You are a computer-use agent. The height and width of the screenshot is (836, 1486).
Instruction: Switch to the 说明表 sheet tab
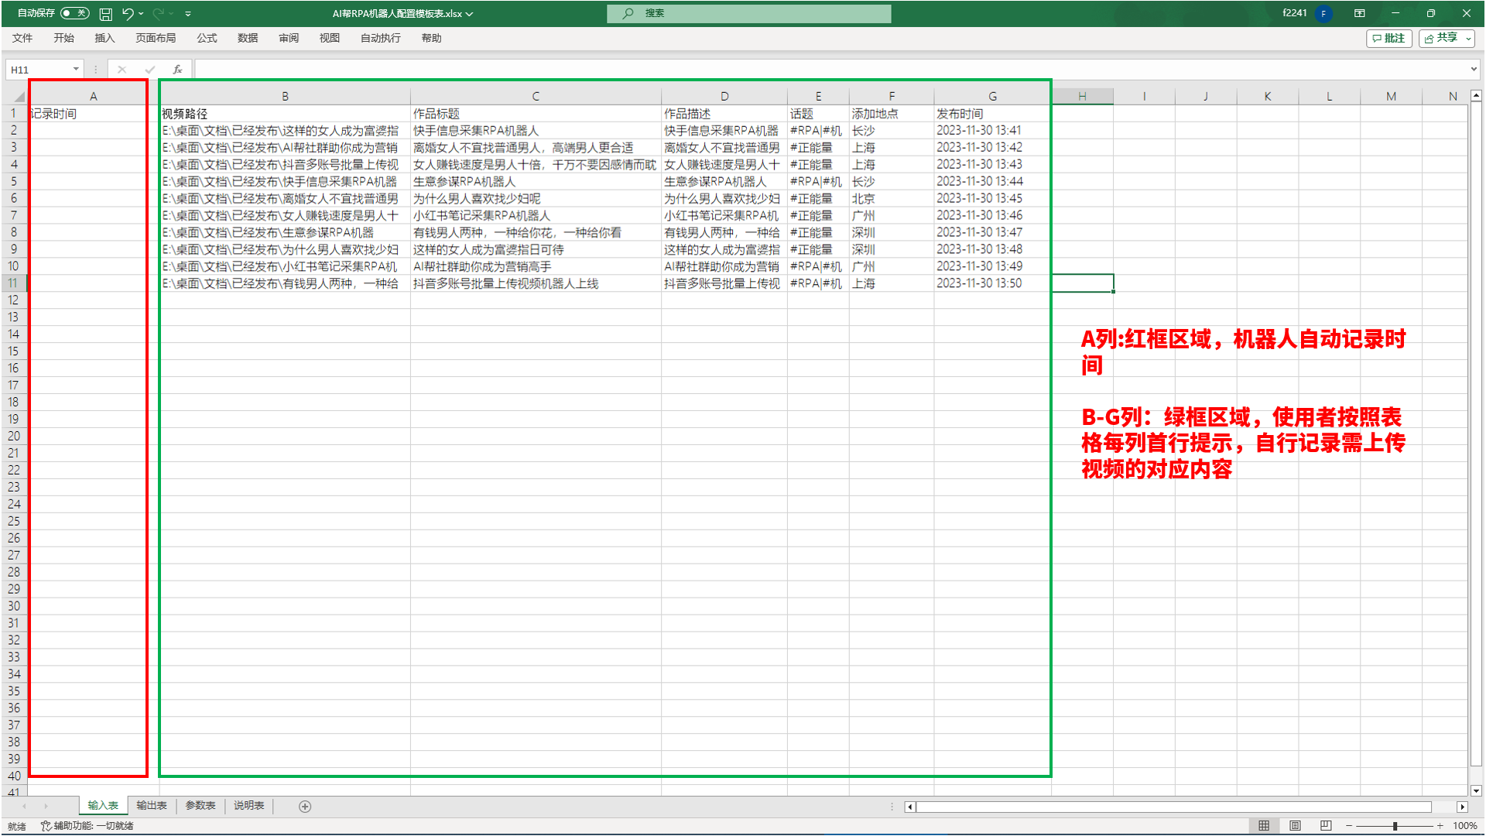(x=249, y=806)
